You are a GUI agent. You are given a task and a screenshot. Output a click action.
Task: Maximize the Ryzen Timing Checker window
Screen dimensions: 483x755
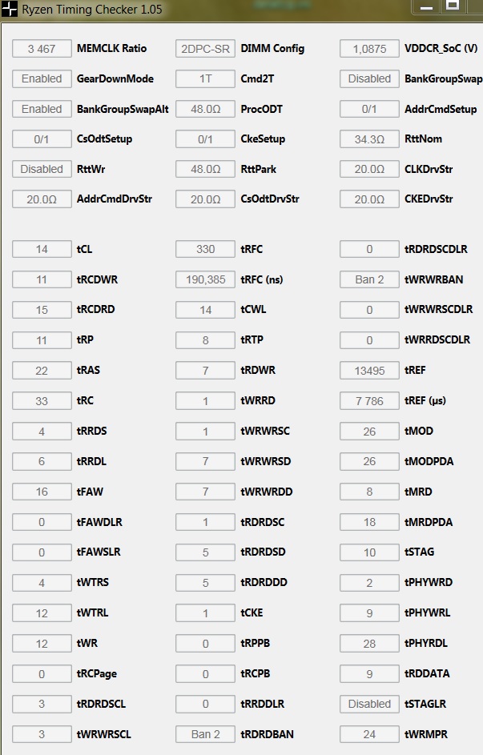tap(453, 6)
